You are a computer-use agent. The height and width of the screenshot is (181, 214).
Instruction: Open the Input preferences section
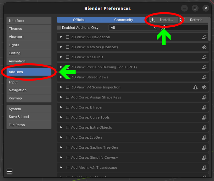coord(29,82)
